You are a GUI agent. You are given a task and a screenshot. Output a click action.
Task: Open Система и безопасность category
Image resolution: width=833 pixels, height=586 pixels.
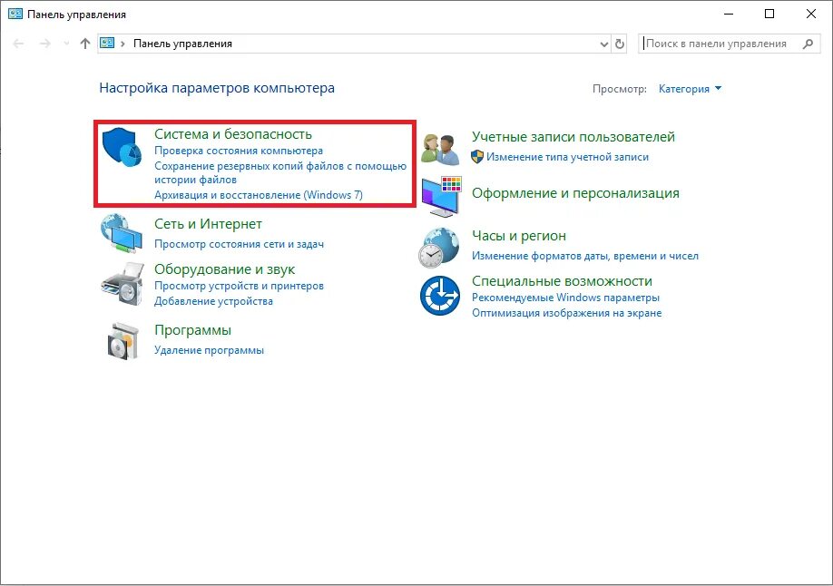(x=232, y=134)
